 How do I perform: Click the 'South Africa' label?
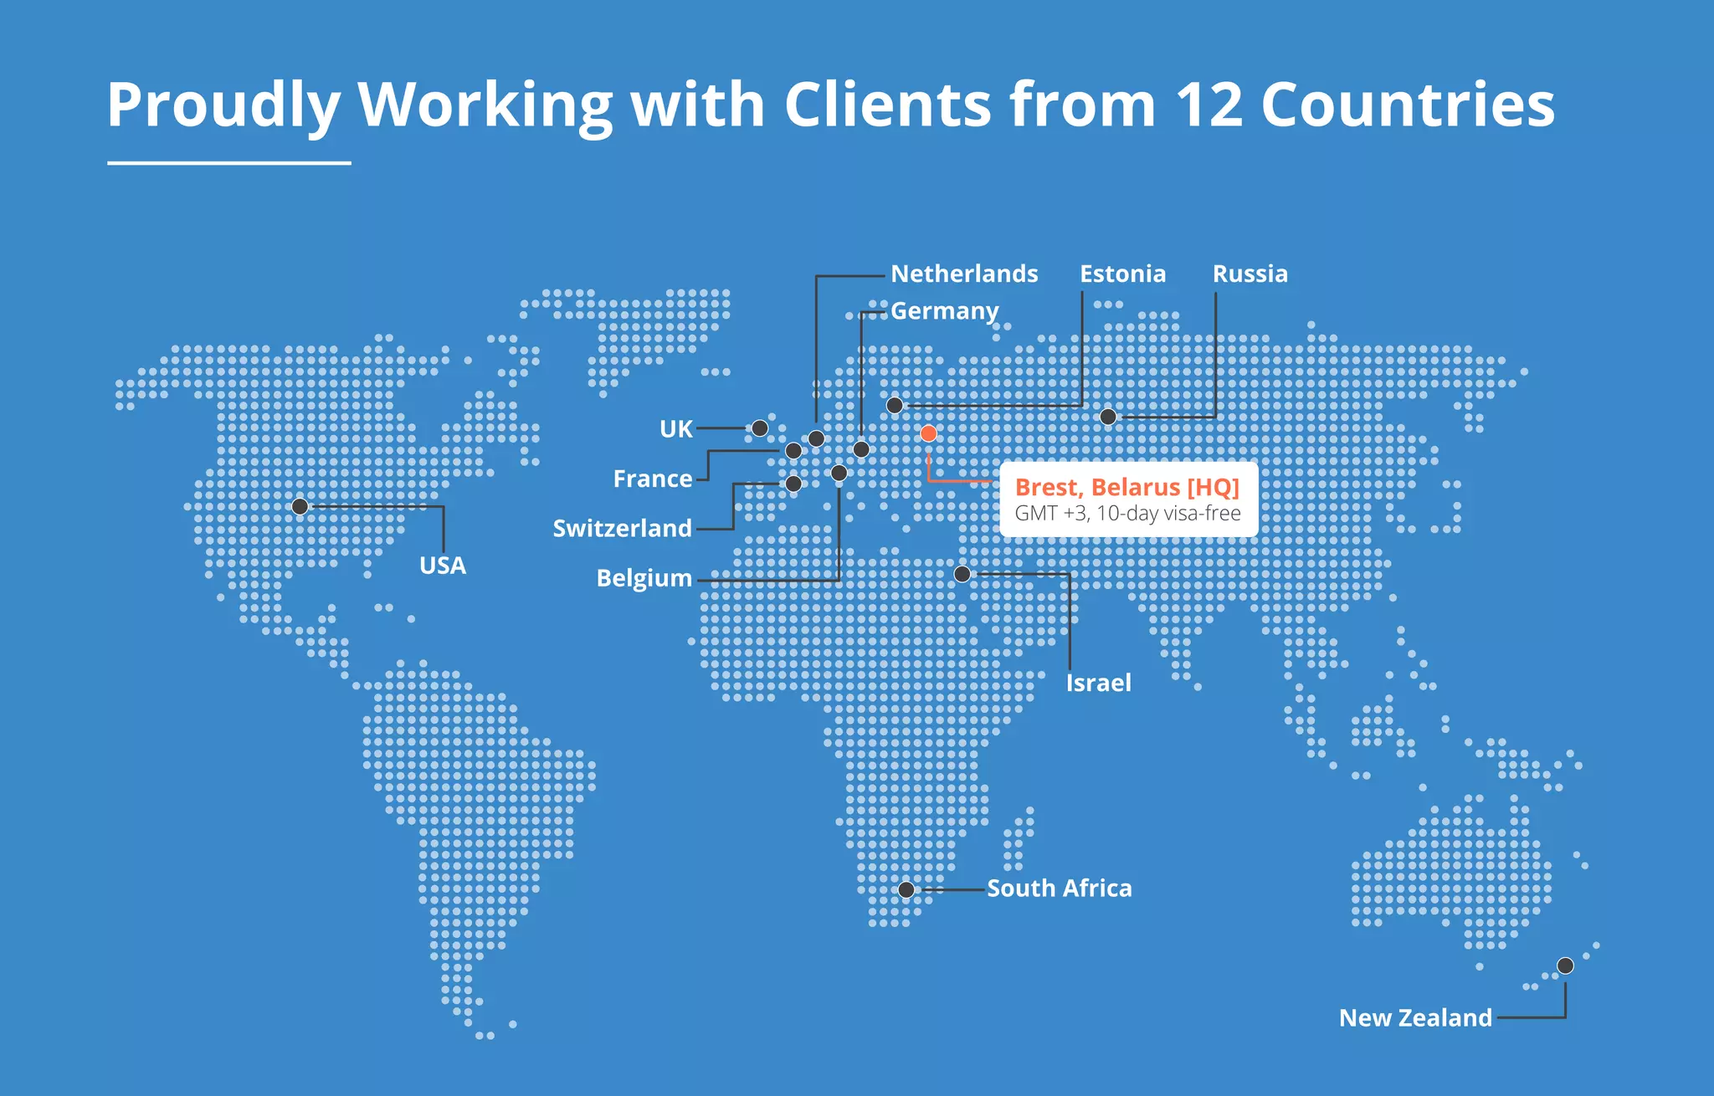(1060, 889)
